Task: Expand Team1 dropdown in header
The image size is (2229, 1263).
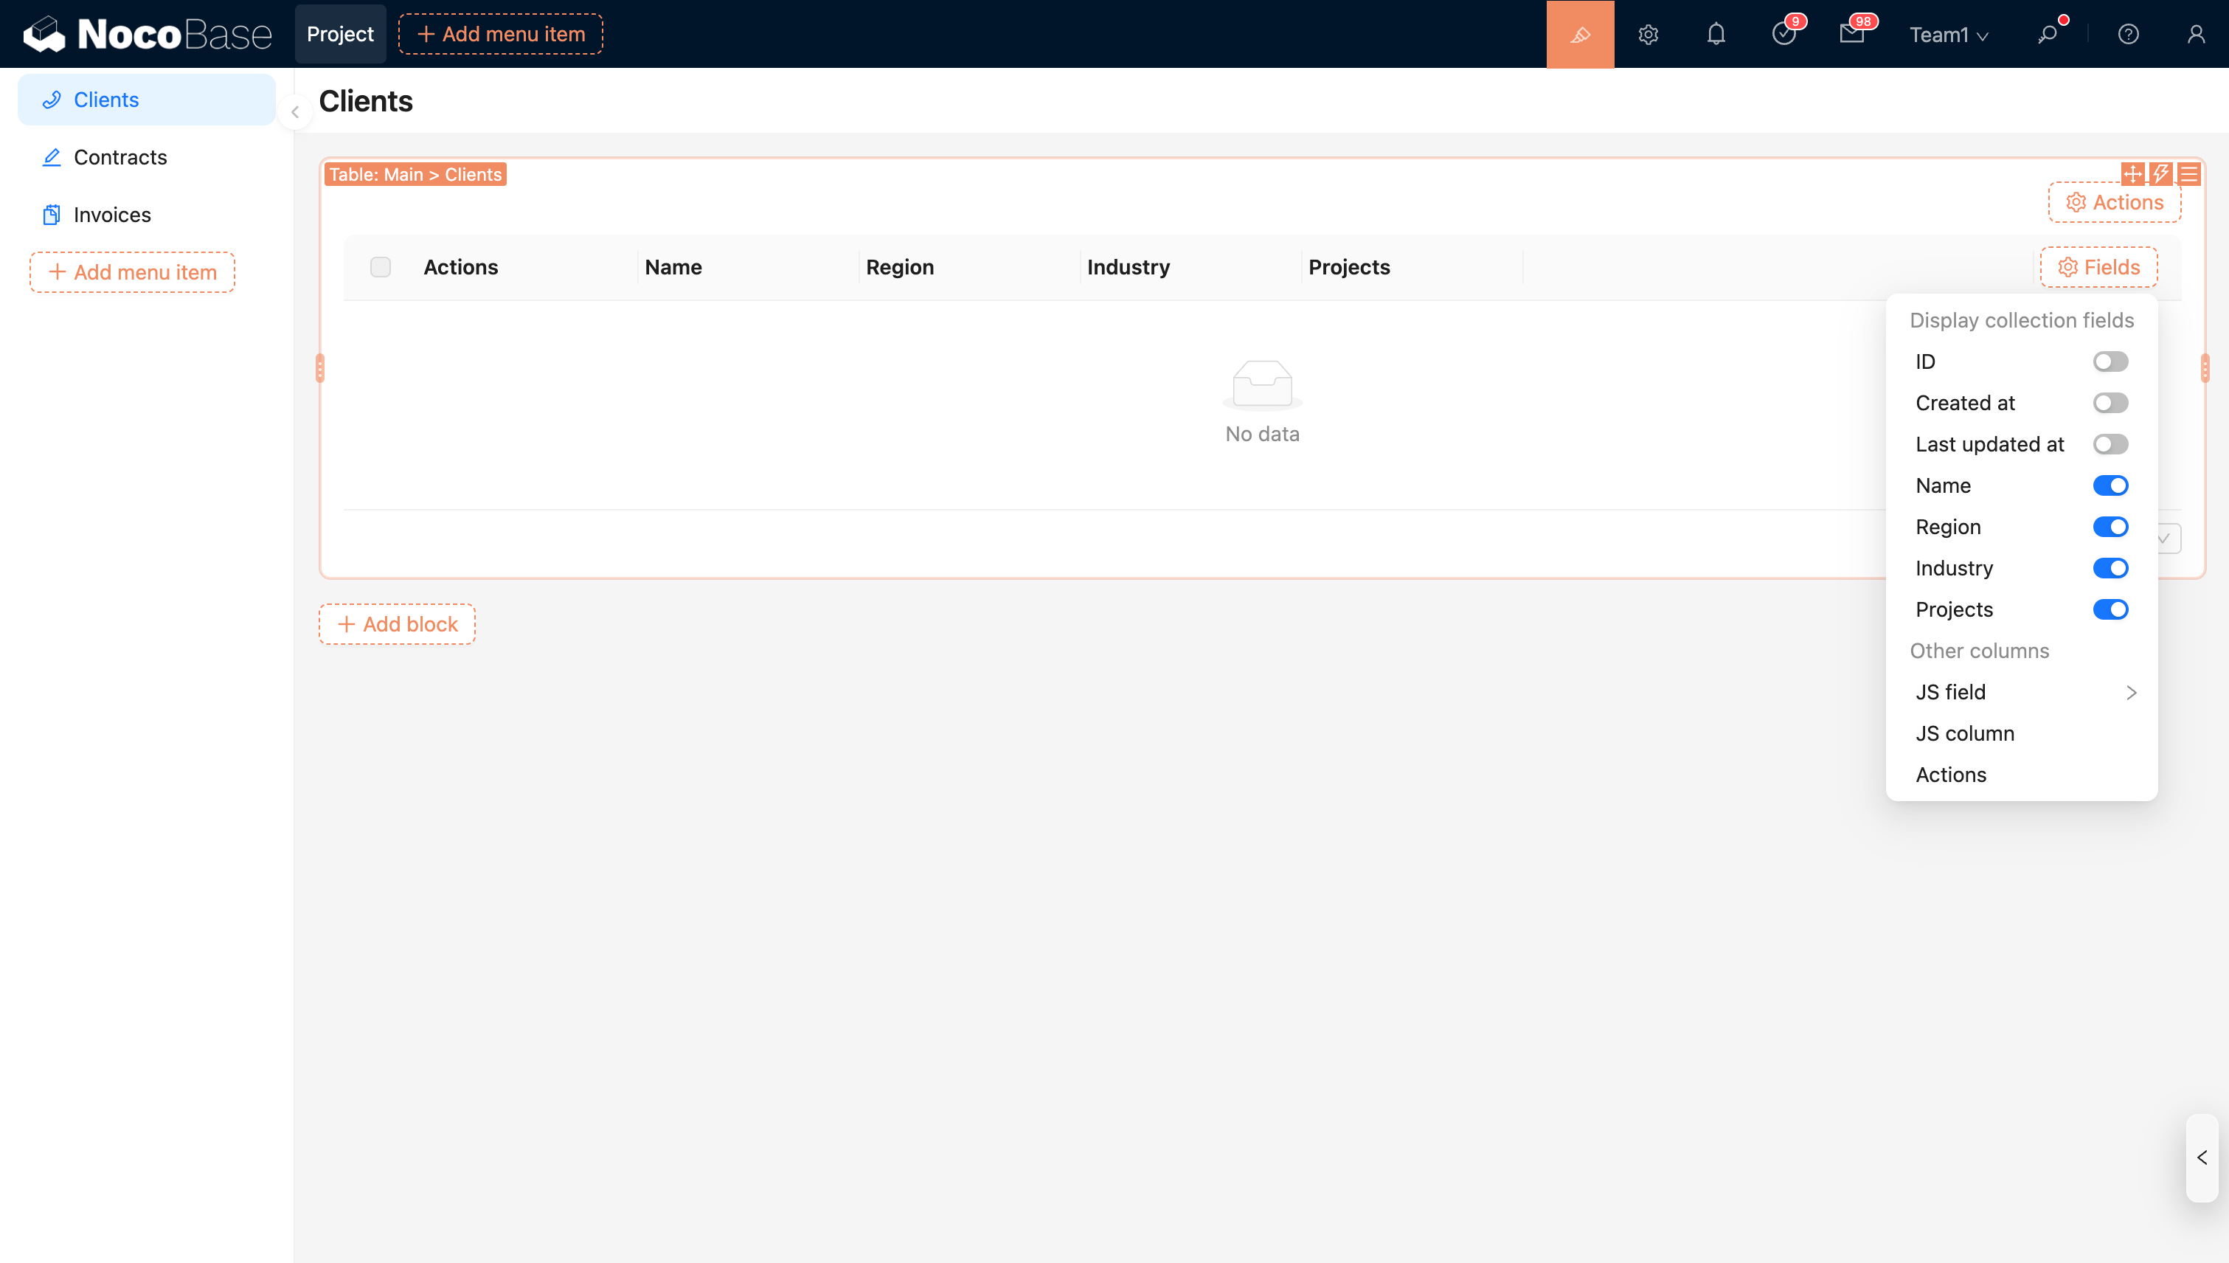Action: click(x=1948, y=35)
